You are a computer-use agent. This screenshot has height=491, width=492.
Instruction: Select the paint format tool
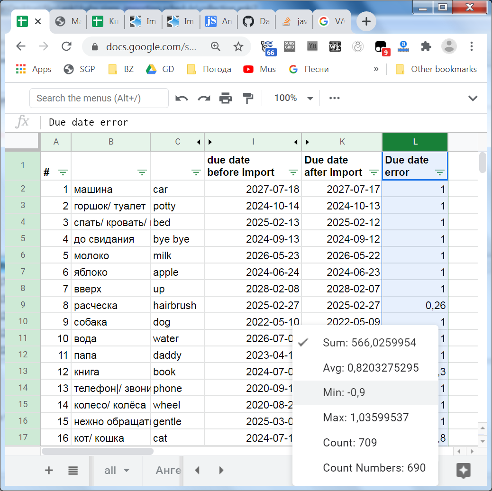pyautogui.click(x=248, y=98)
